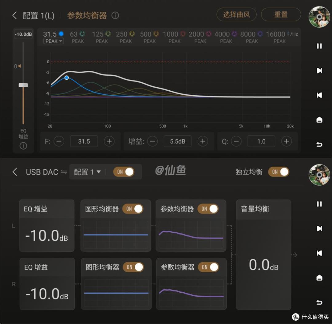Select the 63 Hz band

coord(77,34)
